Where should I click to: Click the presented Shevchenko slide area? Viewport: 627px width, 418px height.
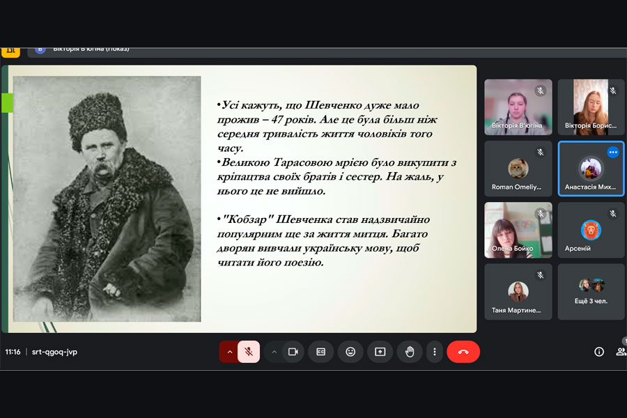(x=239, y=199)
